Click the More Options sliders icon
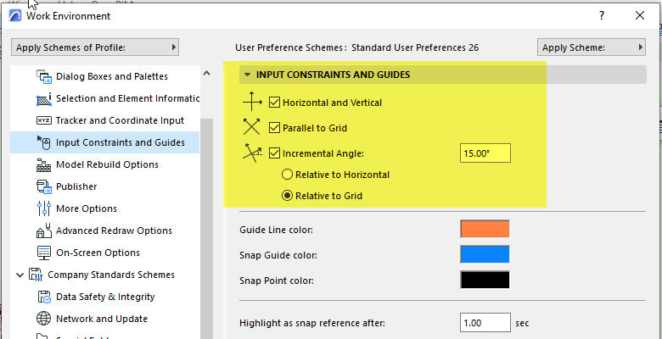 pyautogui.click(x=44, y=208)
